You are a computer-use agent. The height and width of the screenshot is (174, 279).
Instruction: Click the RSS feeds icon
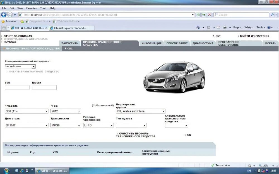click(208, 28)
